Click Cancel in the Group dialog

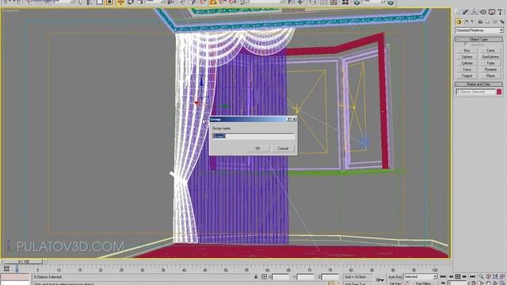click(x=283, y=148)
